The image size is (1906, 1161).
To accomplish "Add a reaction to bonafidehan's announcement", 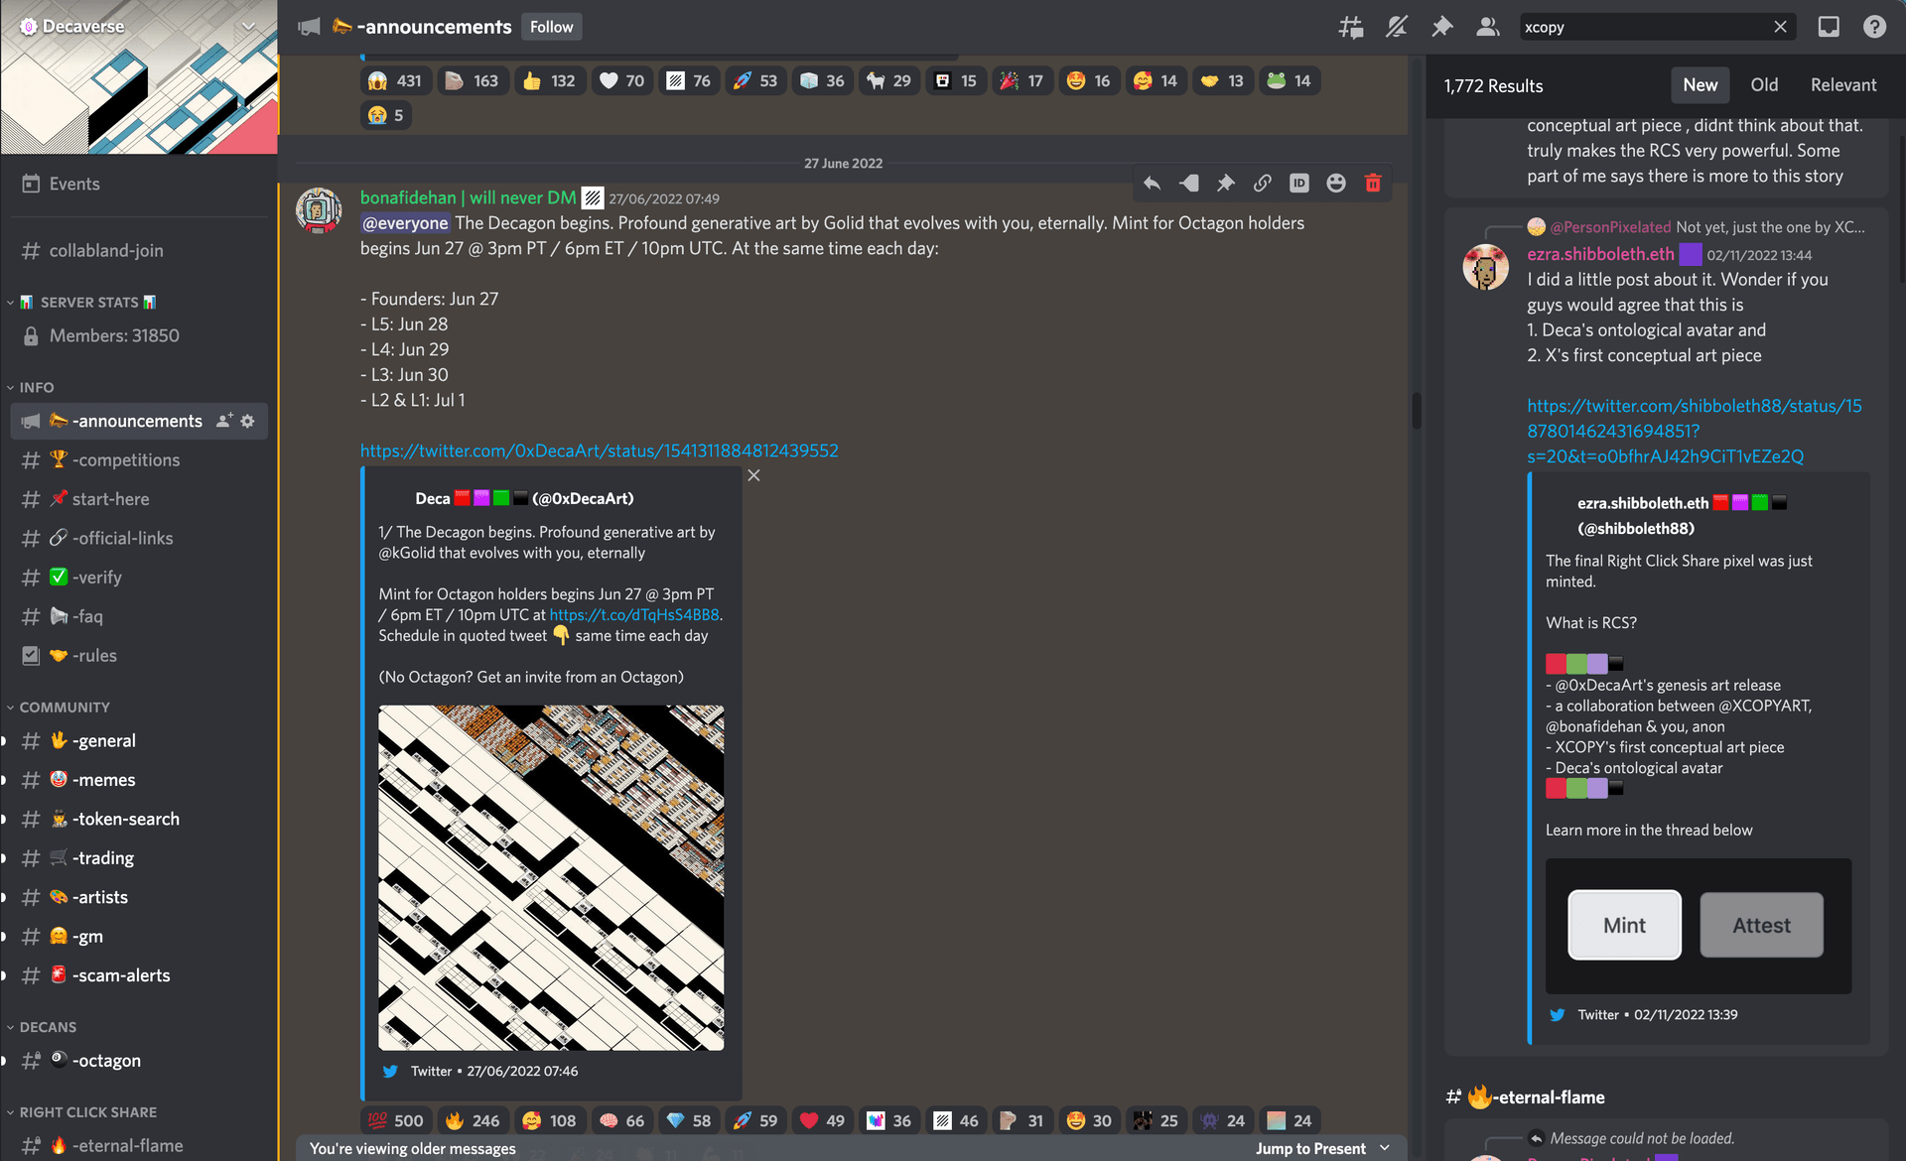I will [x=1335, y=183].
